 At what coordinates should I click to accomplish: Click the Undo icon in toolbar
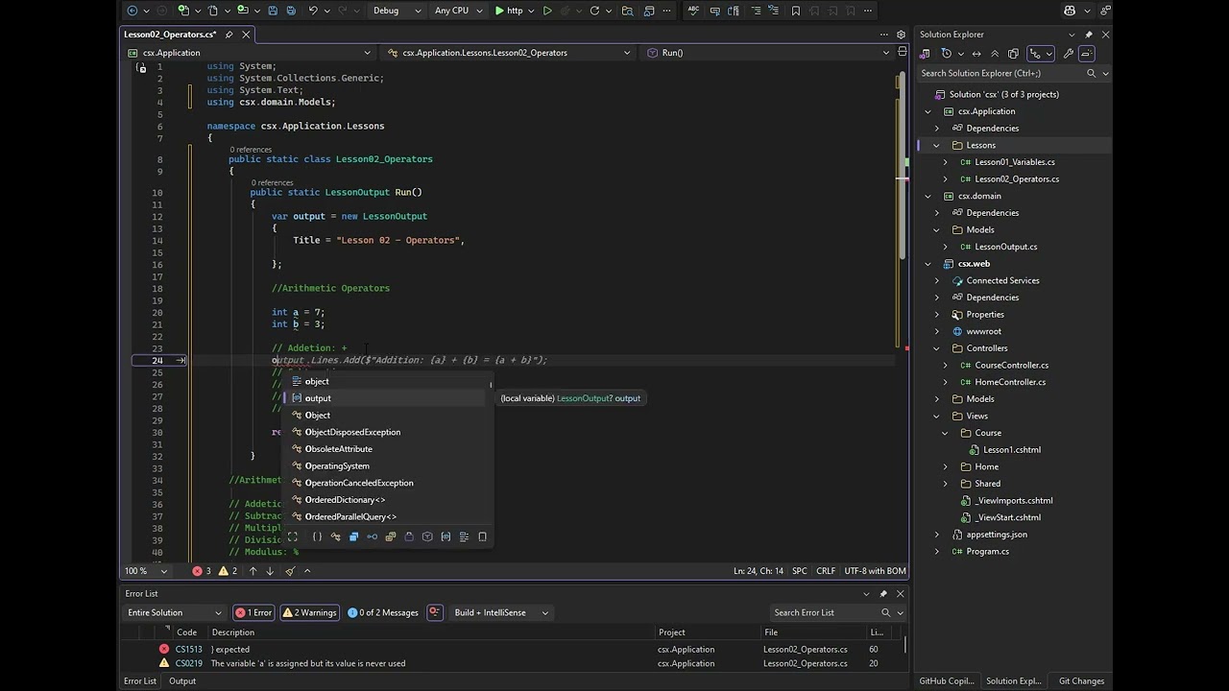tap(313, 11)
